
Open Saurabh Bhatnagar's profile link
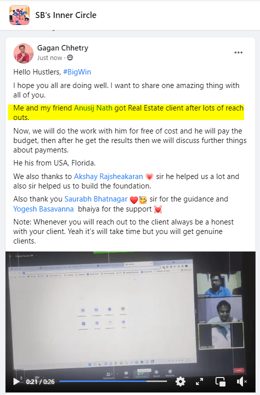tap(96, 199)
